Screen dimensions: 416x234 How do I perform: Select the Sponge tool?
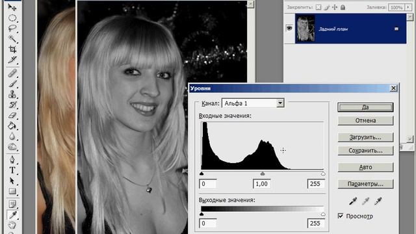12,147
